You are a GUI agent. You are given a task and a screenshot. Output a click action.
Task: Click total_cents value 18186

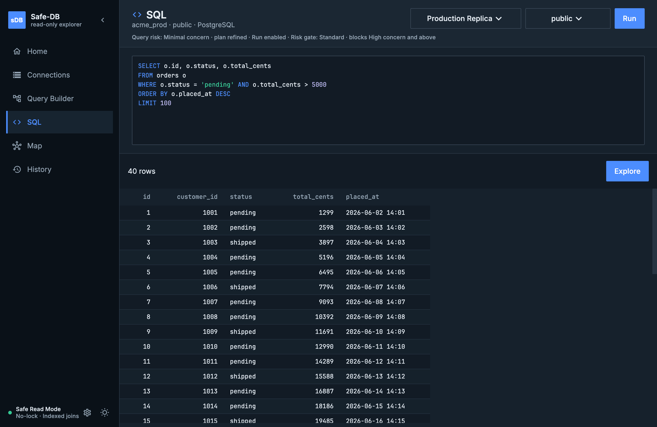tap(324, 406)
